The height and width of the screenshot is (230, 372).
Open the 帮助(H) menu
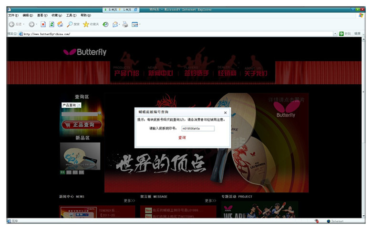pyautogui.click(x=86, y=15)
